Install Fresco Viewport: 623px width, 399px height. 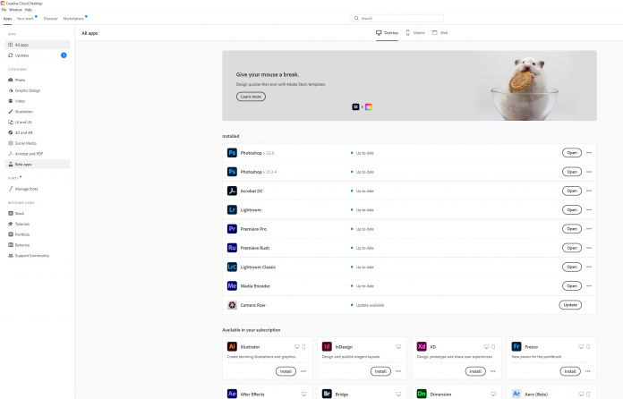[570, 371]
